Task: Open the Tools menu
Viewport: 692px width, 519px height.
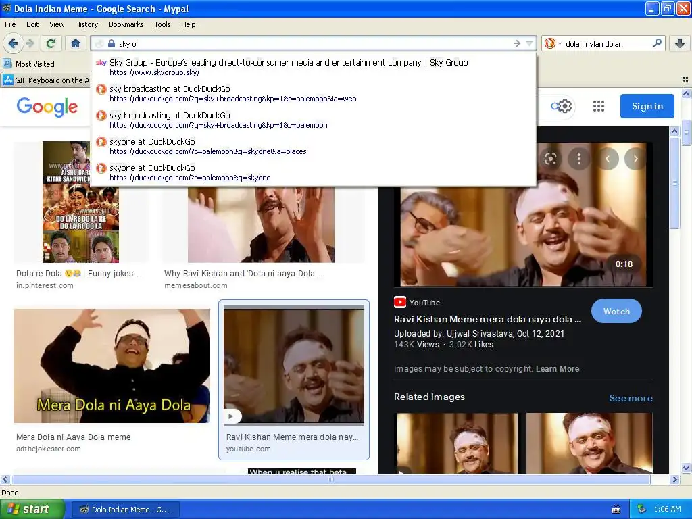Action: (162, 24)
